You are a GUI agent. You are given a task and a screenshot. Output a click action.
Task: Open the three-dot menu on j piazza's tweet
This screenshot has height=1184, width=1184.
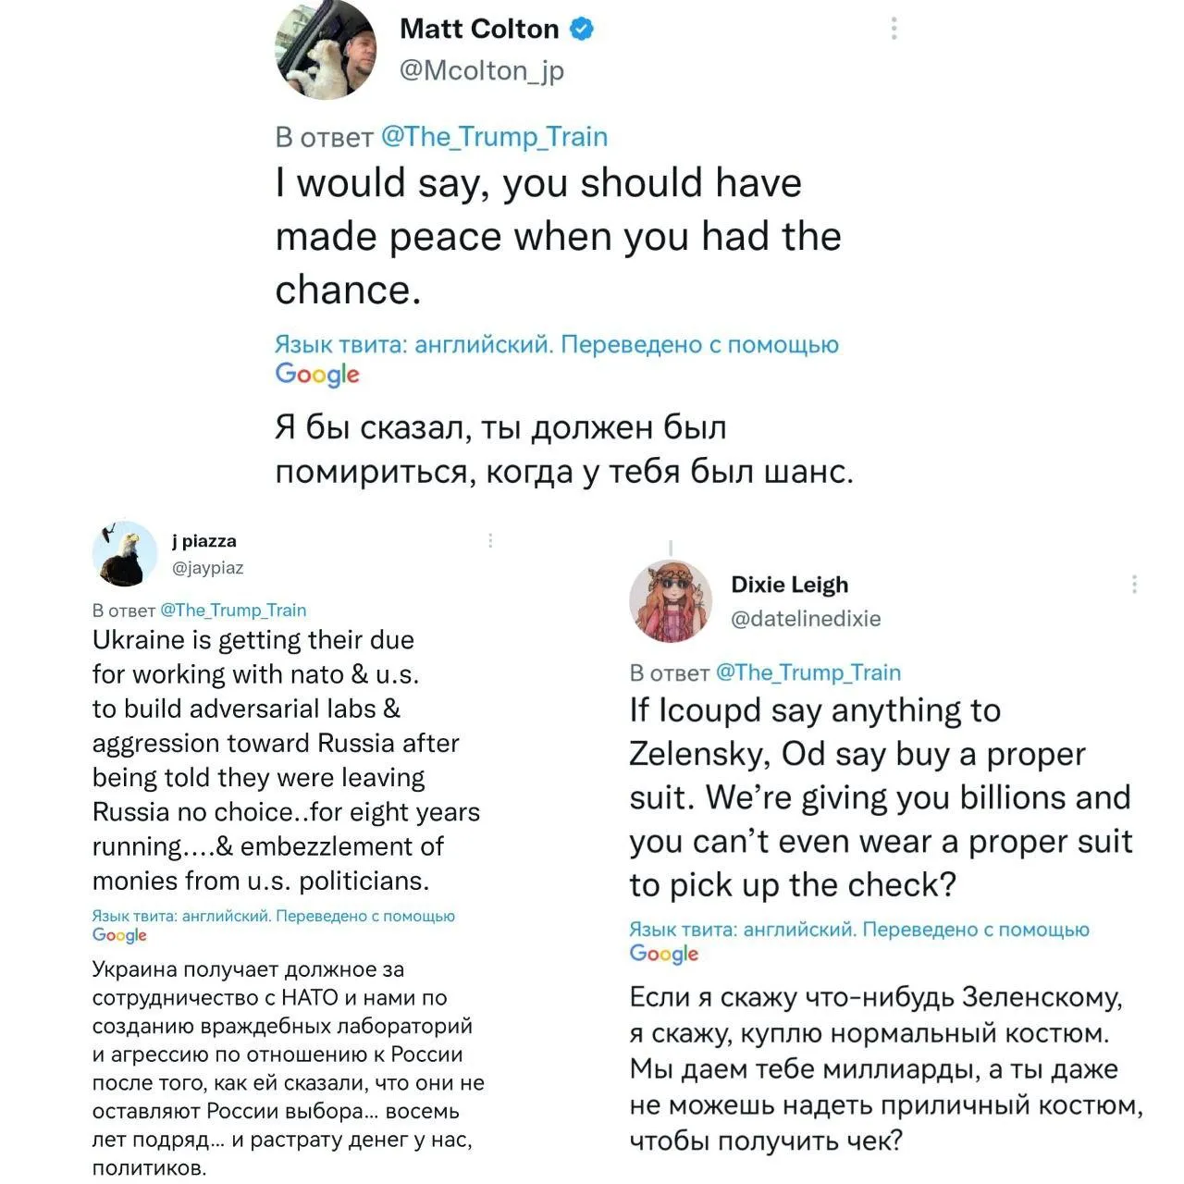pyautogui.click(x=490, y=540)
